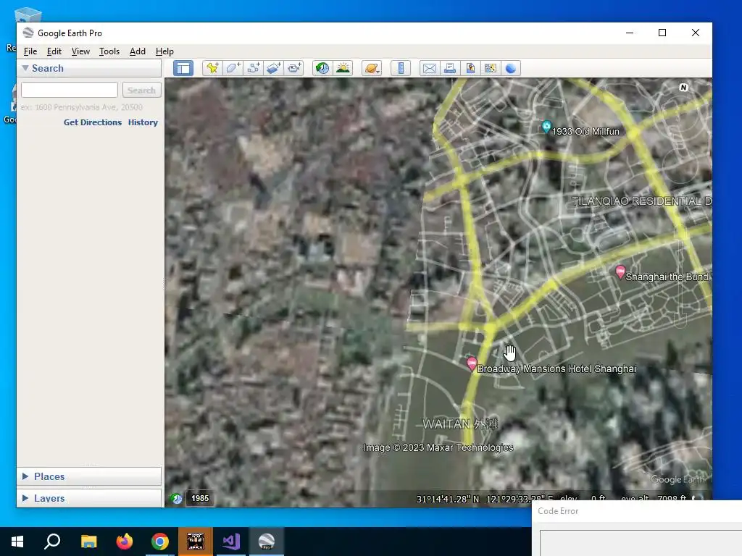Open Visual Studio from the taskbar
Viewport: 742px width, 556px height.
click(231, 542)
